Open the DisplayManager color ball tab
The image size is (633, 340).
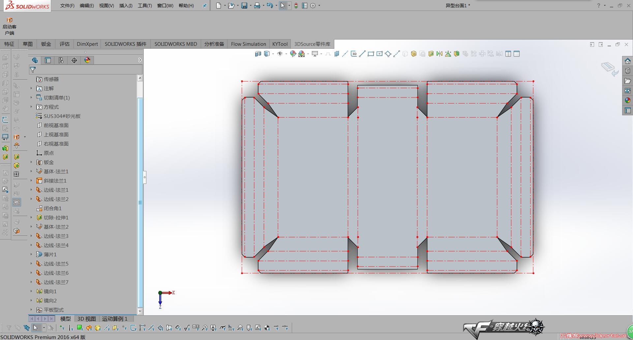pyautogui.click(x=87, y=60)
